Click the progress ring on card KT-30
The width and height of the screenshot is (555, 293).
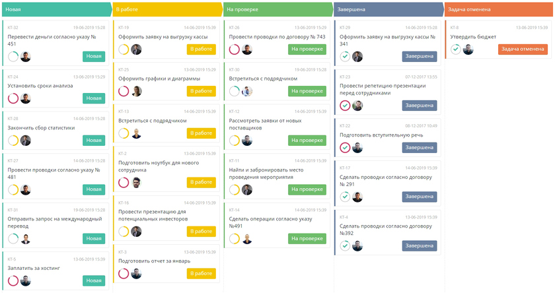coord(235,91)
